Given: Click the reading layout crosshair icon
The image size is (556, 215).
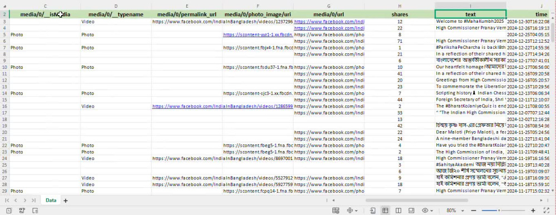Looking at the screenshot, I should coord(350,211).
